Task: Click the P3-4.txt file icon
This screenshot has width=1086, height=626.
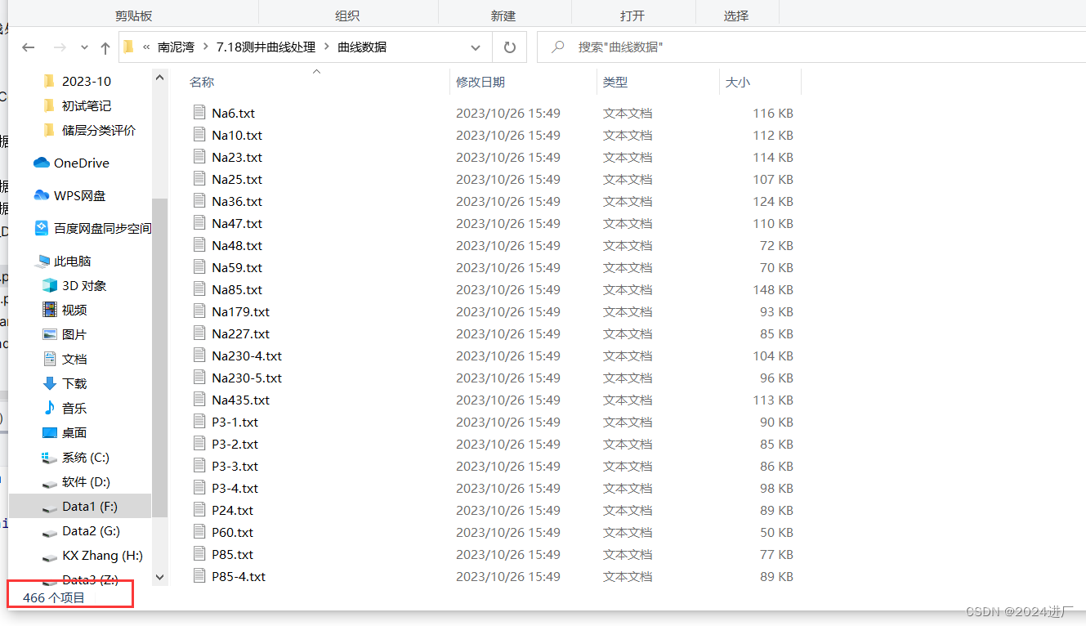Action: 199,487
